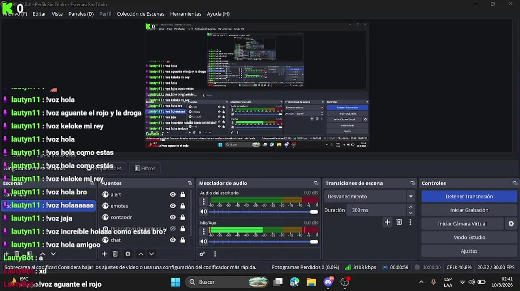
Task: Click the OBS preview canvas
Action: click(257, 85)
